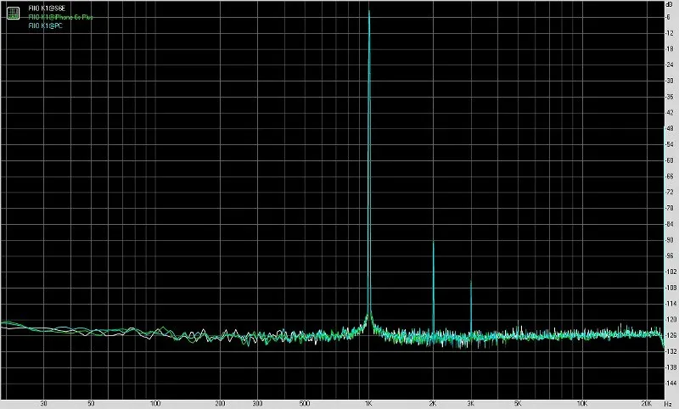Click the -102 dB axis label
Image resolution: width=679 pixels, height=409 pixels.
click(671, 272)
